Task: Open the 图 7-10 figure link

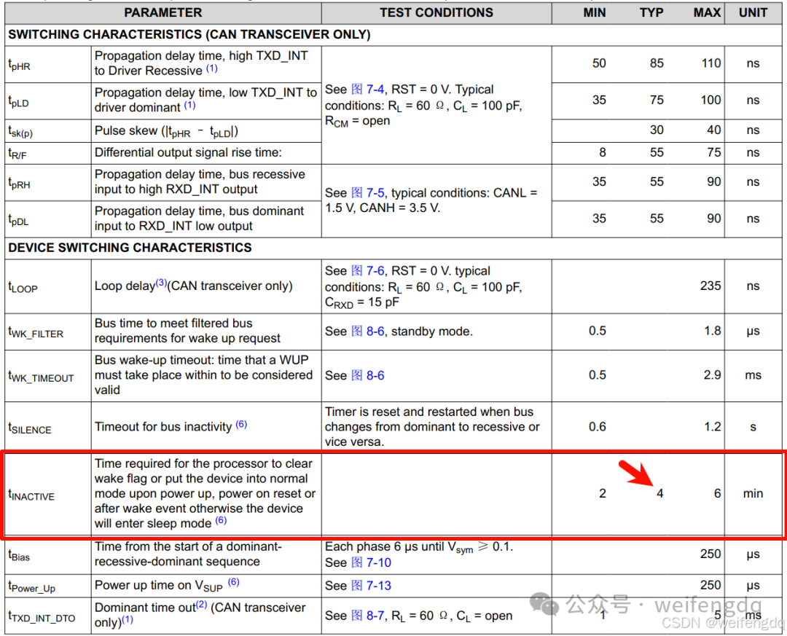Action: (371, 562)
